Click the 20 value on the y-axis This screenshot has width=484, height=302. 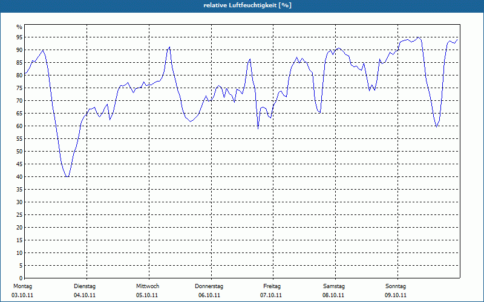(x=19, y=228)
